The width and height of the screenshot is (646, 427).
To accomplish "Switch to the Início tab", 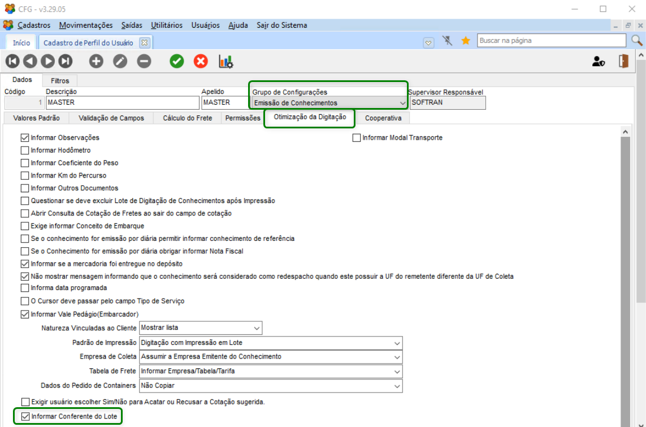I will (x=21, y=42).
